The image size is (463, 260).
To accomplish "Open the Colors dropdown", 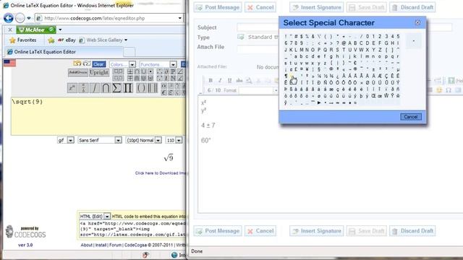I will [x=122, y=64].
